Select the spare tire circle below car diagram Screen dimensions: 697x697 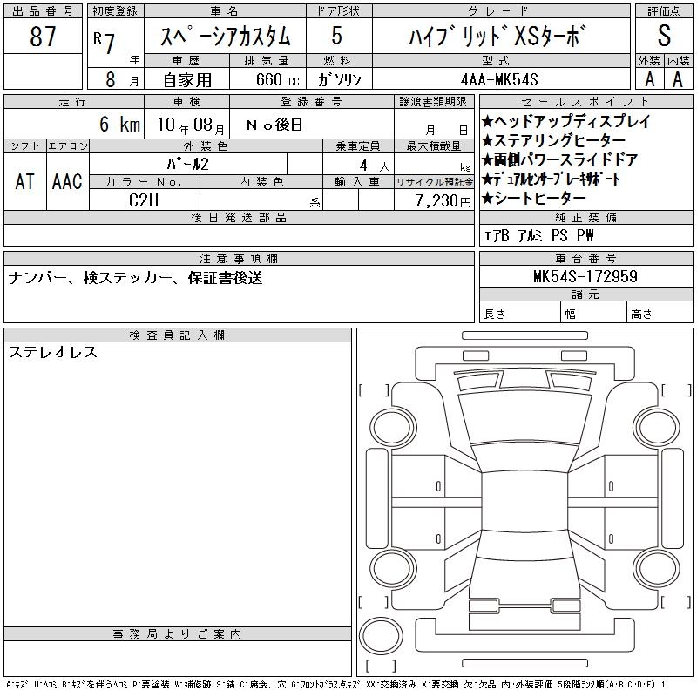pos(378,633)
